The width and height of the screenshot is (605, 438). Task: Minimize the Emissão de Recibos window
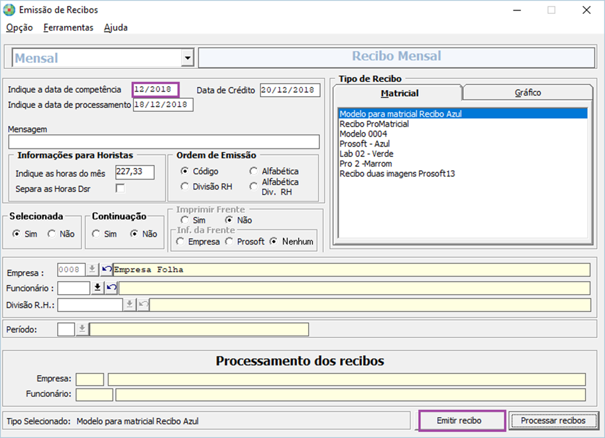pos(517,11)
